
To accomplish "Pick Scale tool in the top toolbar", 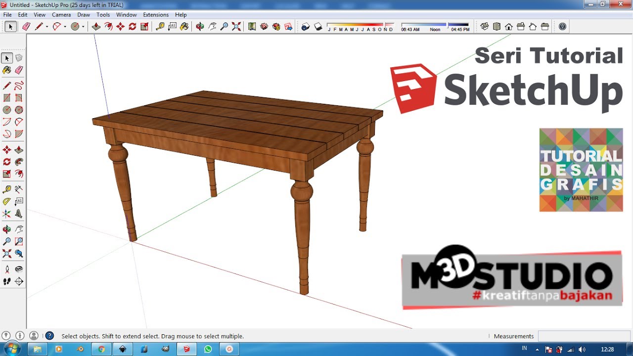I will tap(144, 27).
